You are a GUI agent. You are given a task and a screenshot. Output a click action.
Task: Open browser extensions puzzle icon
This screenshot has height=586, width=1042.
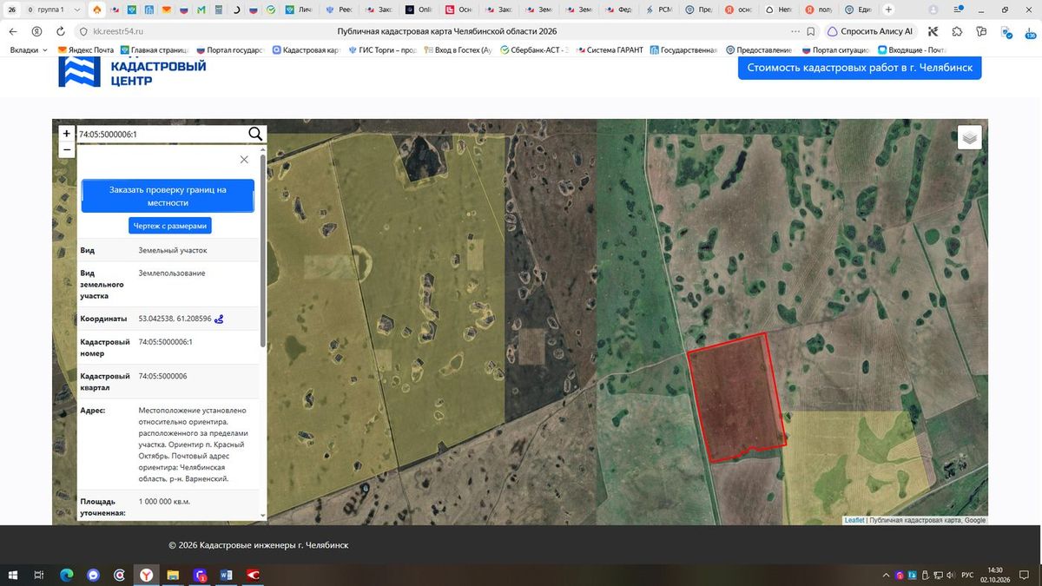pyautogui.click(x=957, y=31)
